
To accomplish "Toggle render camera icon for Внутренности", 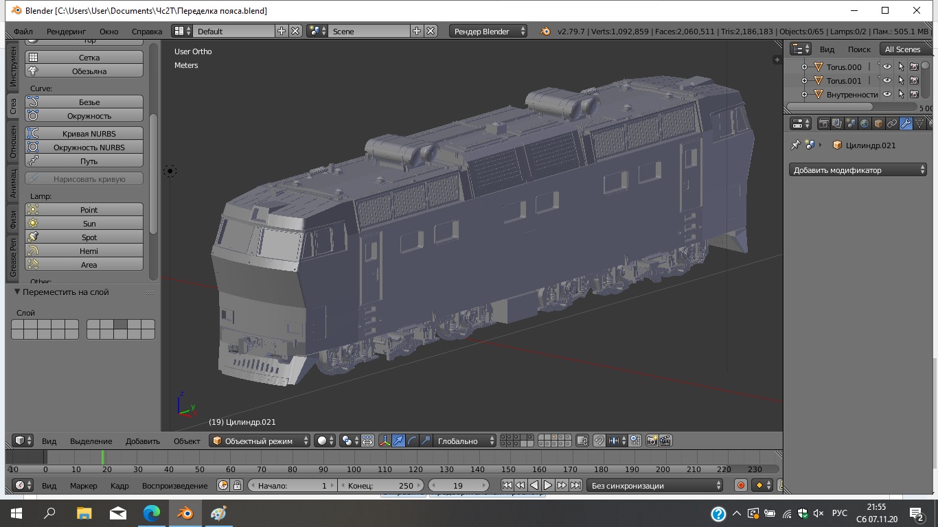I will (x=914, y=94).
